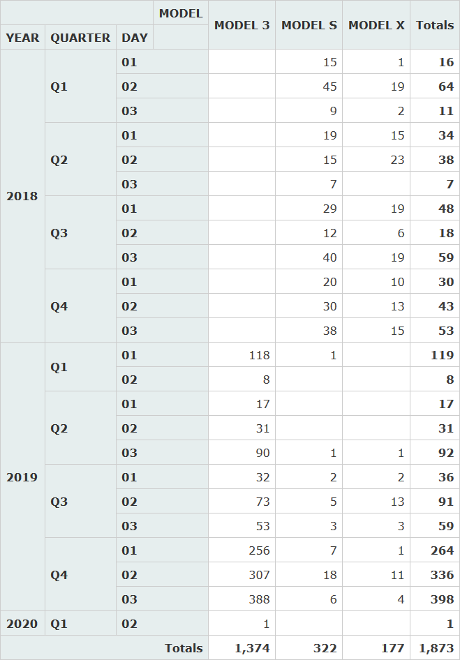Click the QUARTER row field header
460x660 pixels.
[80, 38]
